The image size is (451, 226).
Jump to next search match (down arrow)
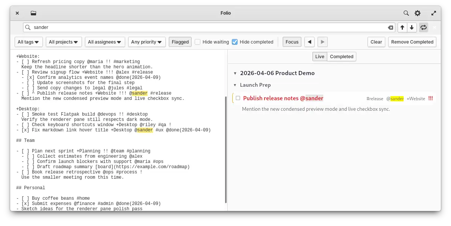[412, 27]
